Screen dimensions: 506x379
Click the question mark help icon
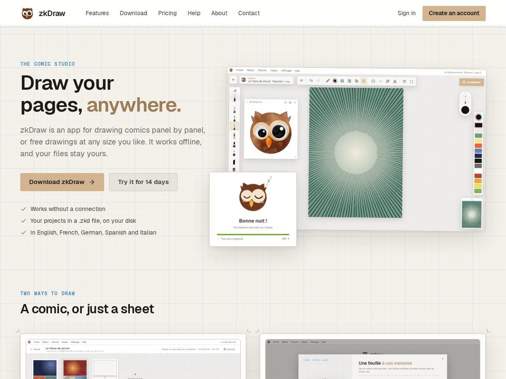pos(404,81)
